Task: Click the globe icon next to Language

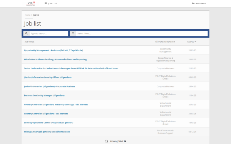Action: coord(193,3)
